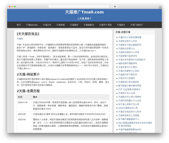Open article 天猫中老年夏季衬衫百搭款式
Screen dimensions: 169x143
(x=132, y=59)
